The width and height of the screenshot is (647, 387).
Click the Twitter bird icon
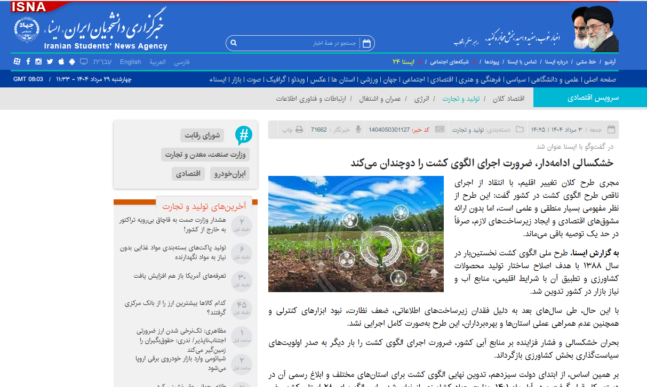[50, 62]
